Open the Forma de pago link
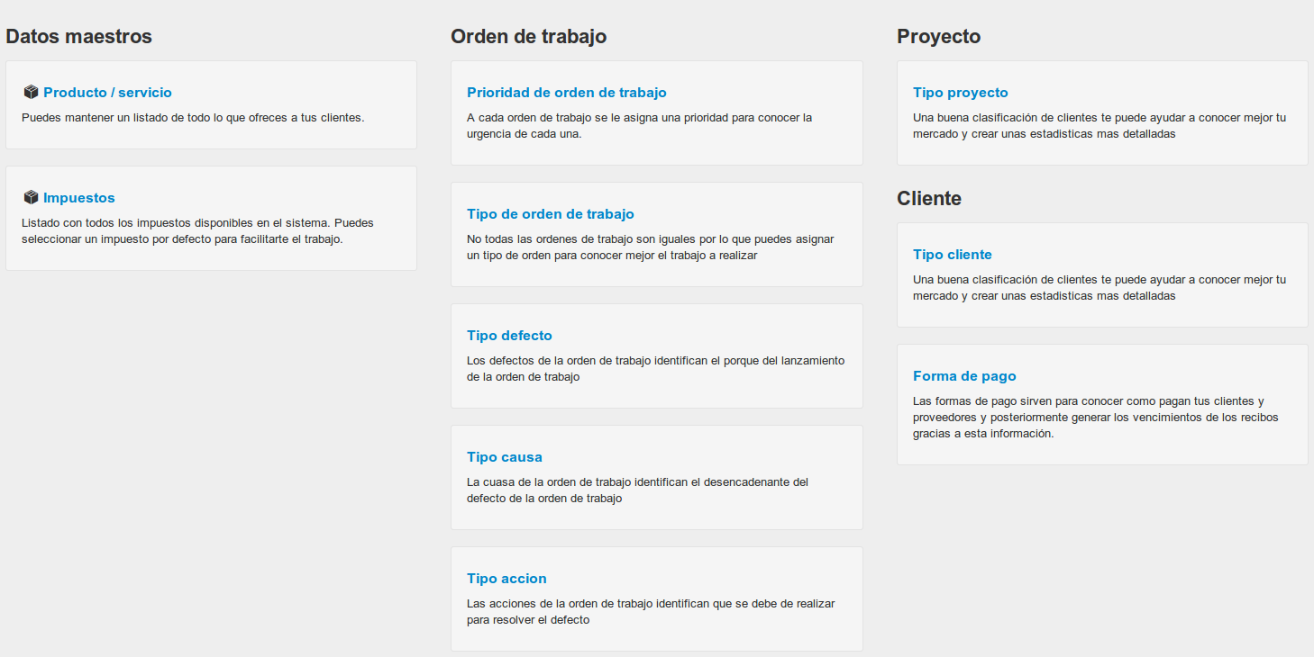 point(964,375)
